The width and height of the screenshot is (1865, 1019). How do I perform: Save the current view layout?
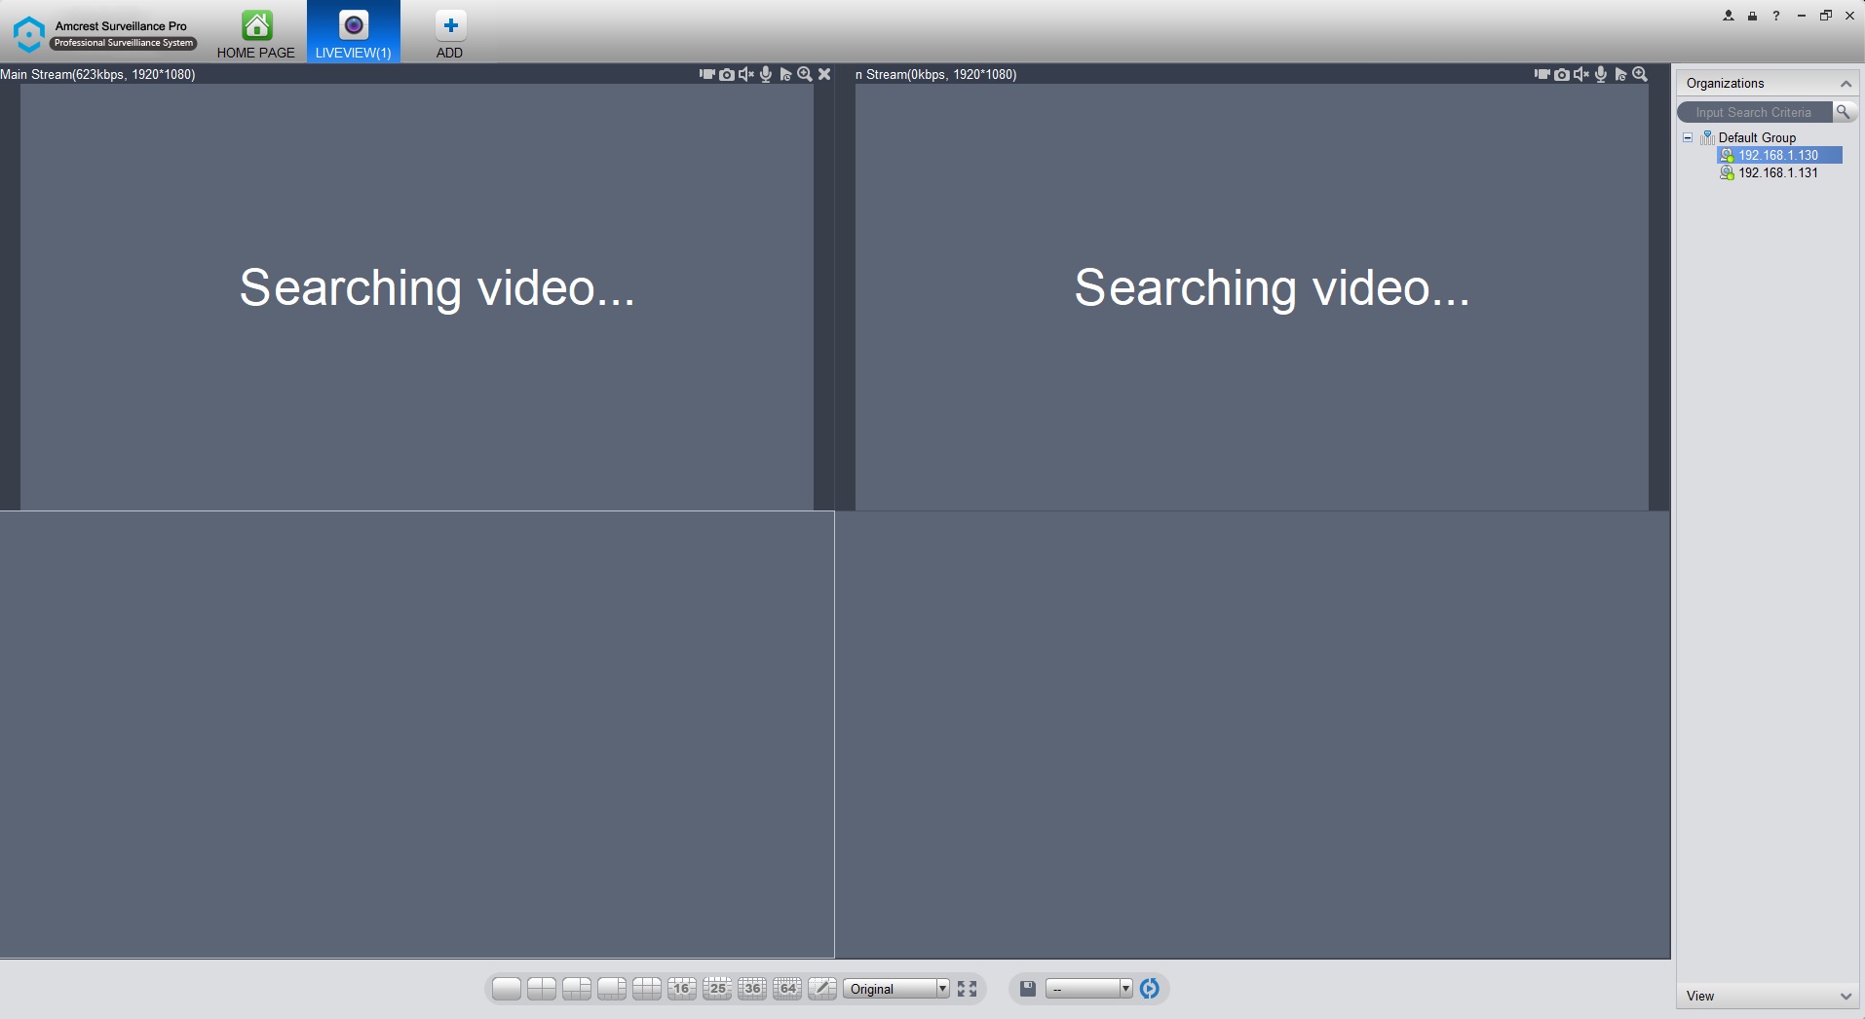(1028, 989)
